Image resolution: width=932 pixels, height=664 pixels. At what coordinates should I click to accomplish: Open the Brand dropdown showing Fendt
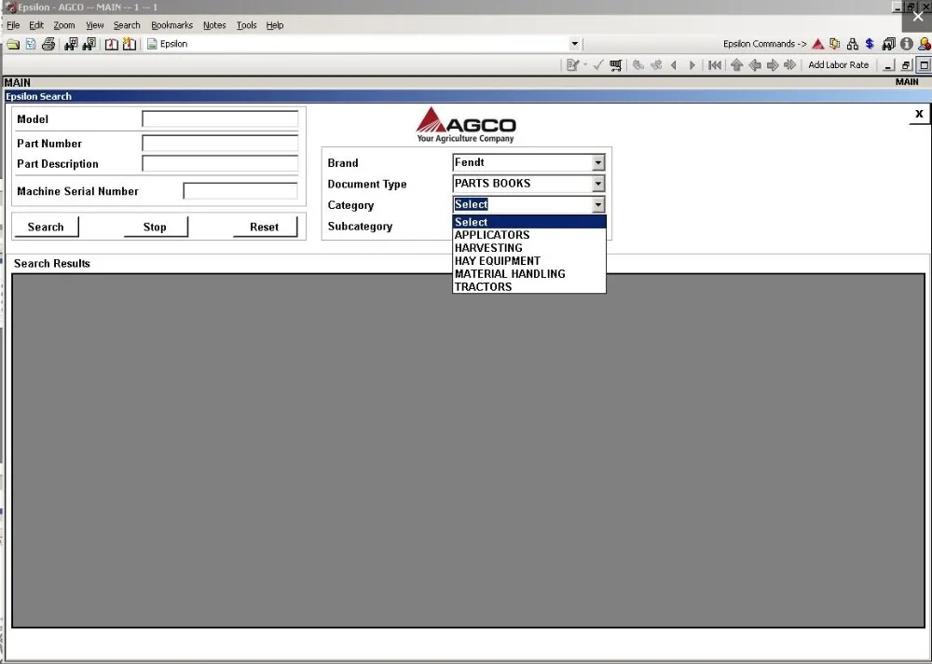point(598,162)
